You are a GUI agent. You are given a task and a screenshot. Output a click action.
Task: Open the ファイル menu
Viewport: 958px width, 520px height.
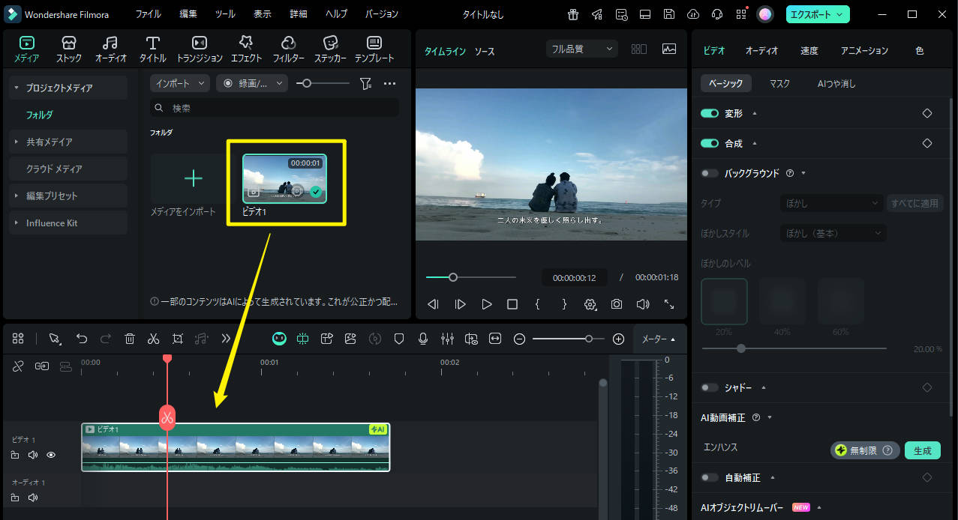(x=148, y=13)
